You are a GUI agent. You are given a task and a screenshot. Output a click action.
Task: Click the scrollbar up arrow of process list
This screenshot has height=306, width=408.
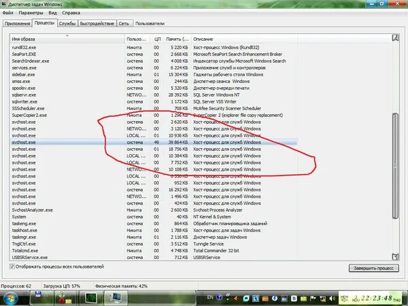pos(395,38)
